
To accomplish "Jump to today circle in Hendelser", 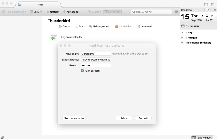I will point(207,16).
